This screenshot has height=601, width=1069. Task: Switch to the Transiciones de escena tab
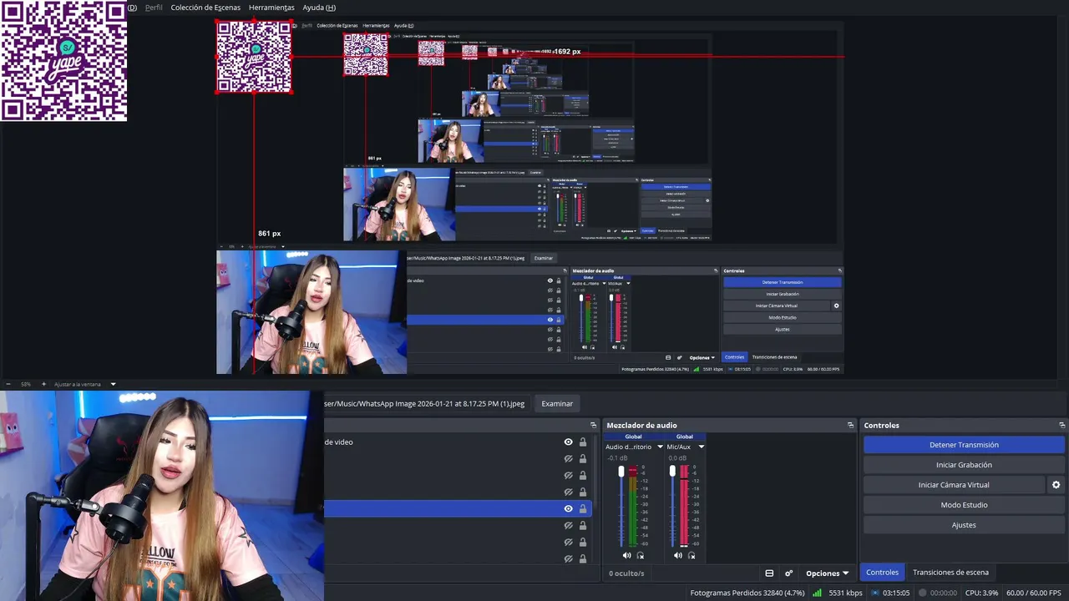[x=950, y=573]
